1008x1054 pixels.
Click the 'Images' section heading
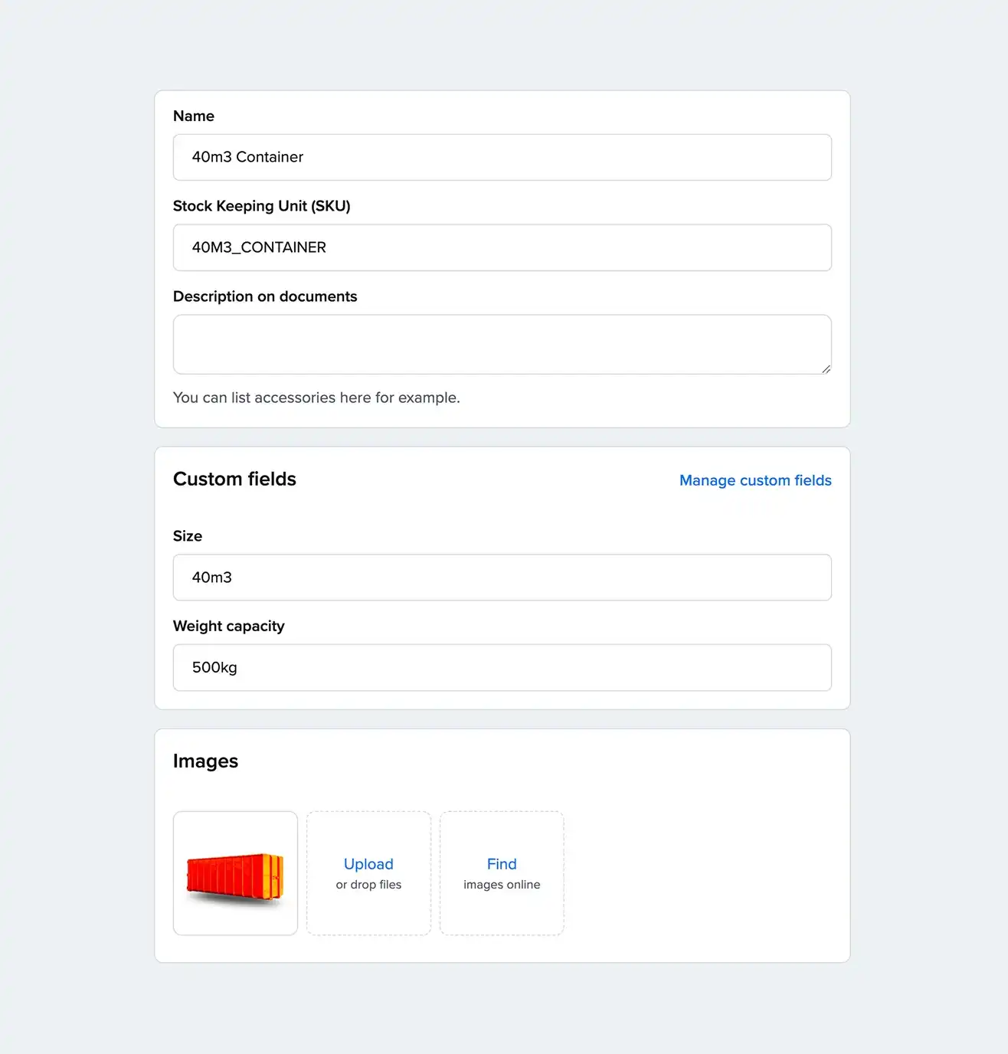(205, 761)
